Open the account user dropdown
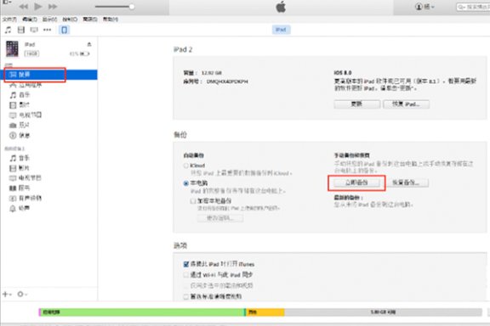 coord(424,7)
